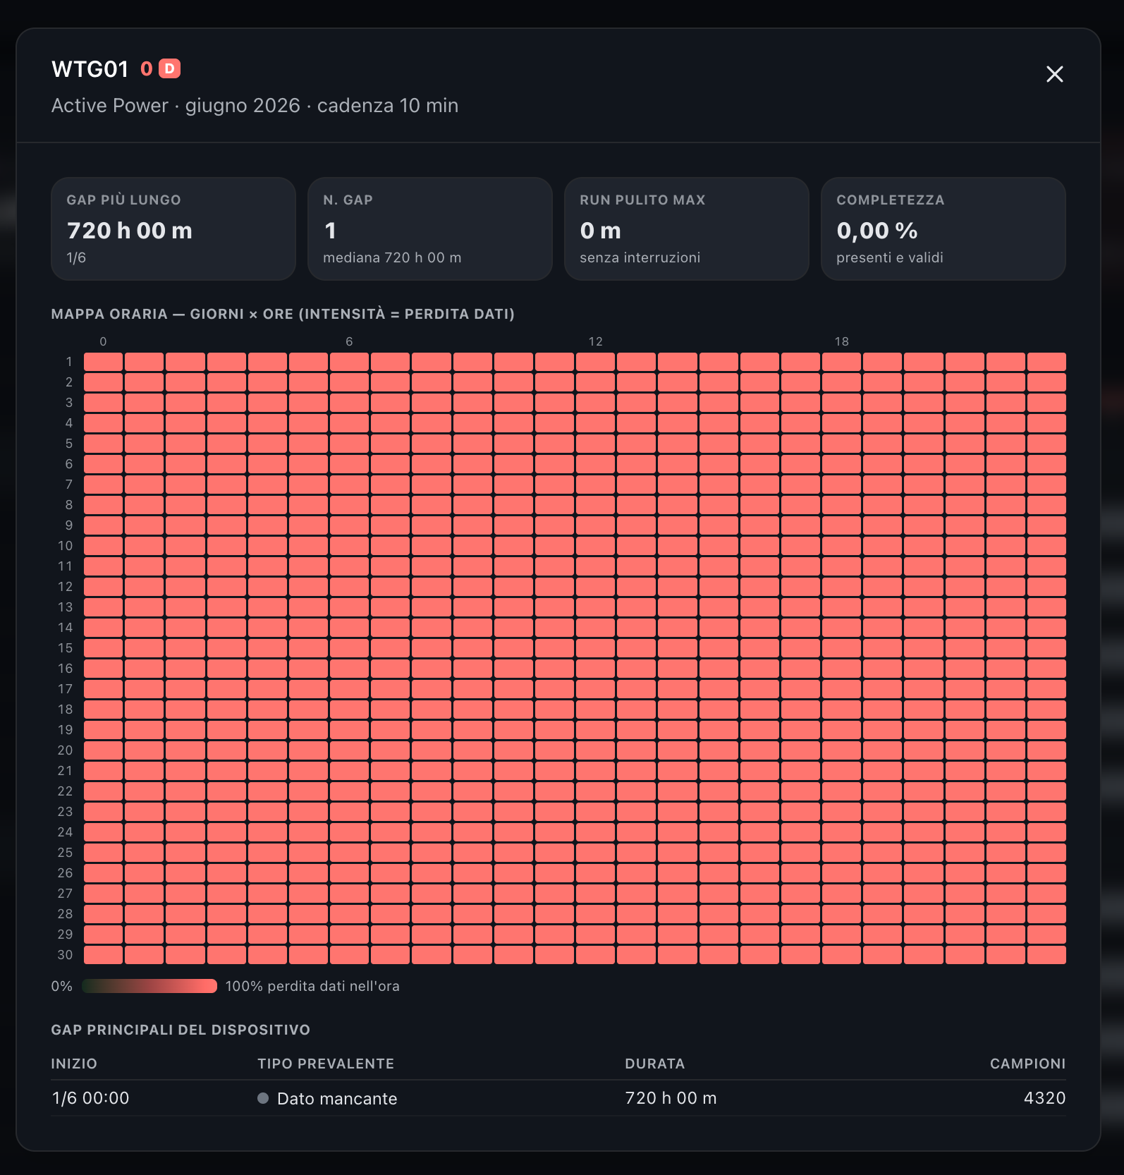Click the 'presenti e validi' caption
1124x1175 pixels.
[889, 257]
